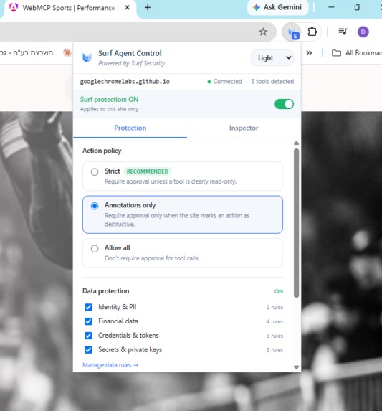Uncheck Financial data protection
Screen dimensions: 382x411
tap(88, 321)
